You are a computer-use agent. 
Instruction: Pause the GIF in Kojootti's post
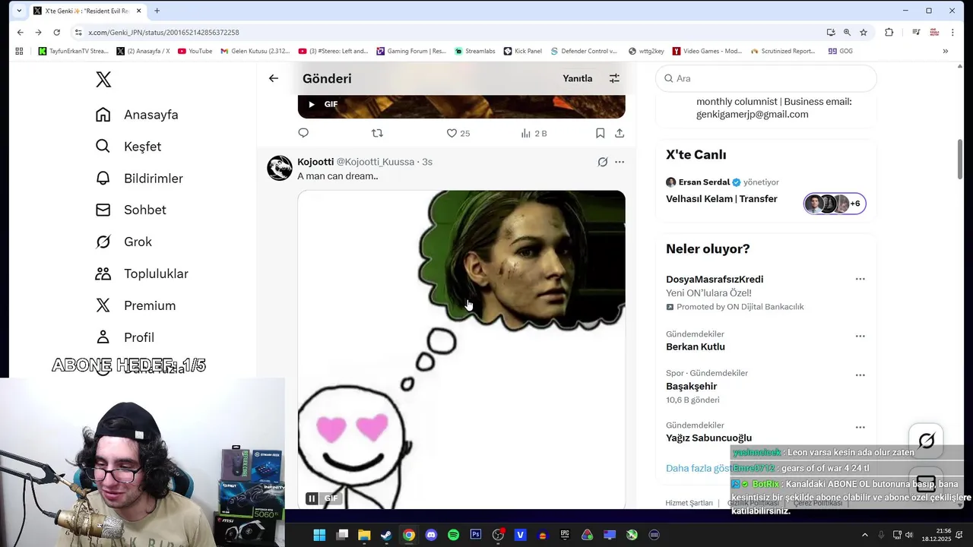(x=312, y=498)
